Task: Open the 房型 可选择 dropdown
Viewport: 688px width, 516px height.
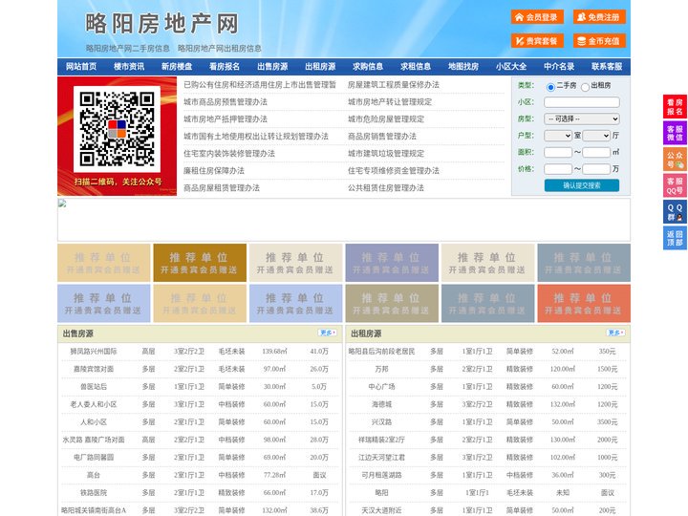Action: (x=582, y=118)
